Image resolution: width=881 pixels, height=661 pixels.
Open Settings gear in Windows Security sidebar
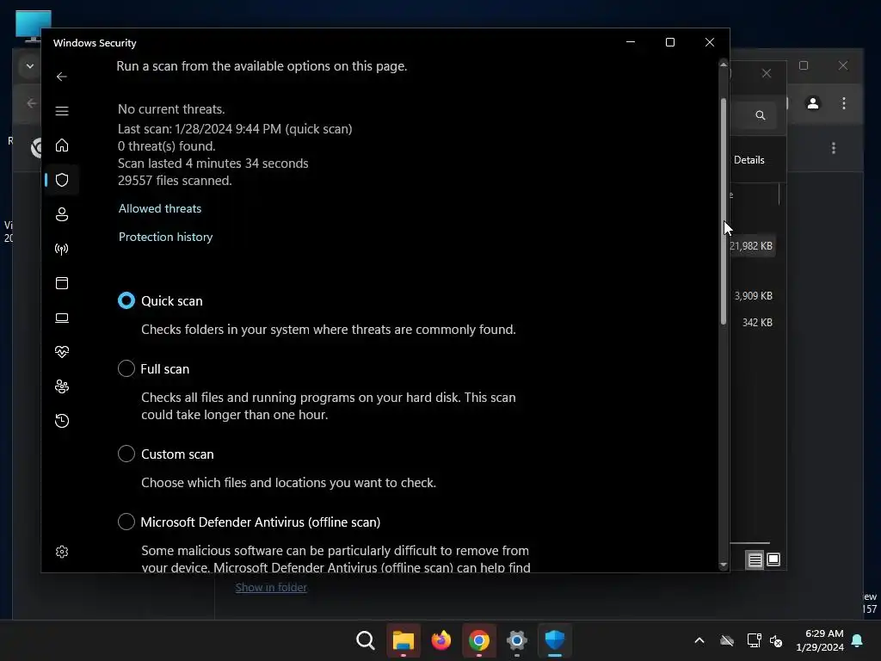tap(62, 552)
